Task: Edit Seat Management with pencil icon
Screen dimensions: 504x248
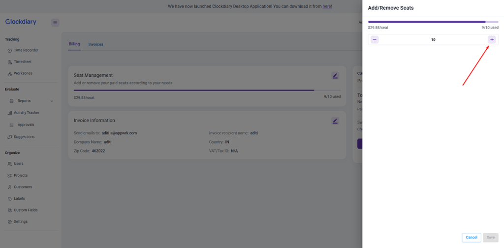Action: 335,76
